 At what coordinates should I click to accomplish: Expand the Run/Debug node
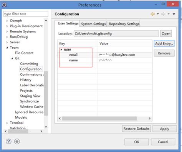pos(7,37)
